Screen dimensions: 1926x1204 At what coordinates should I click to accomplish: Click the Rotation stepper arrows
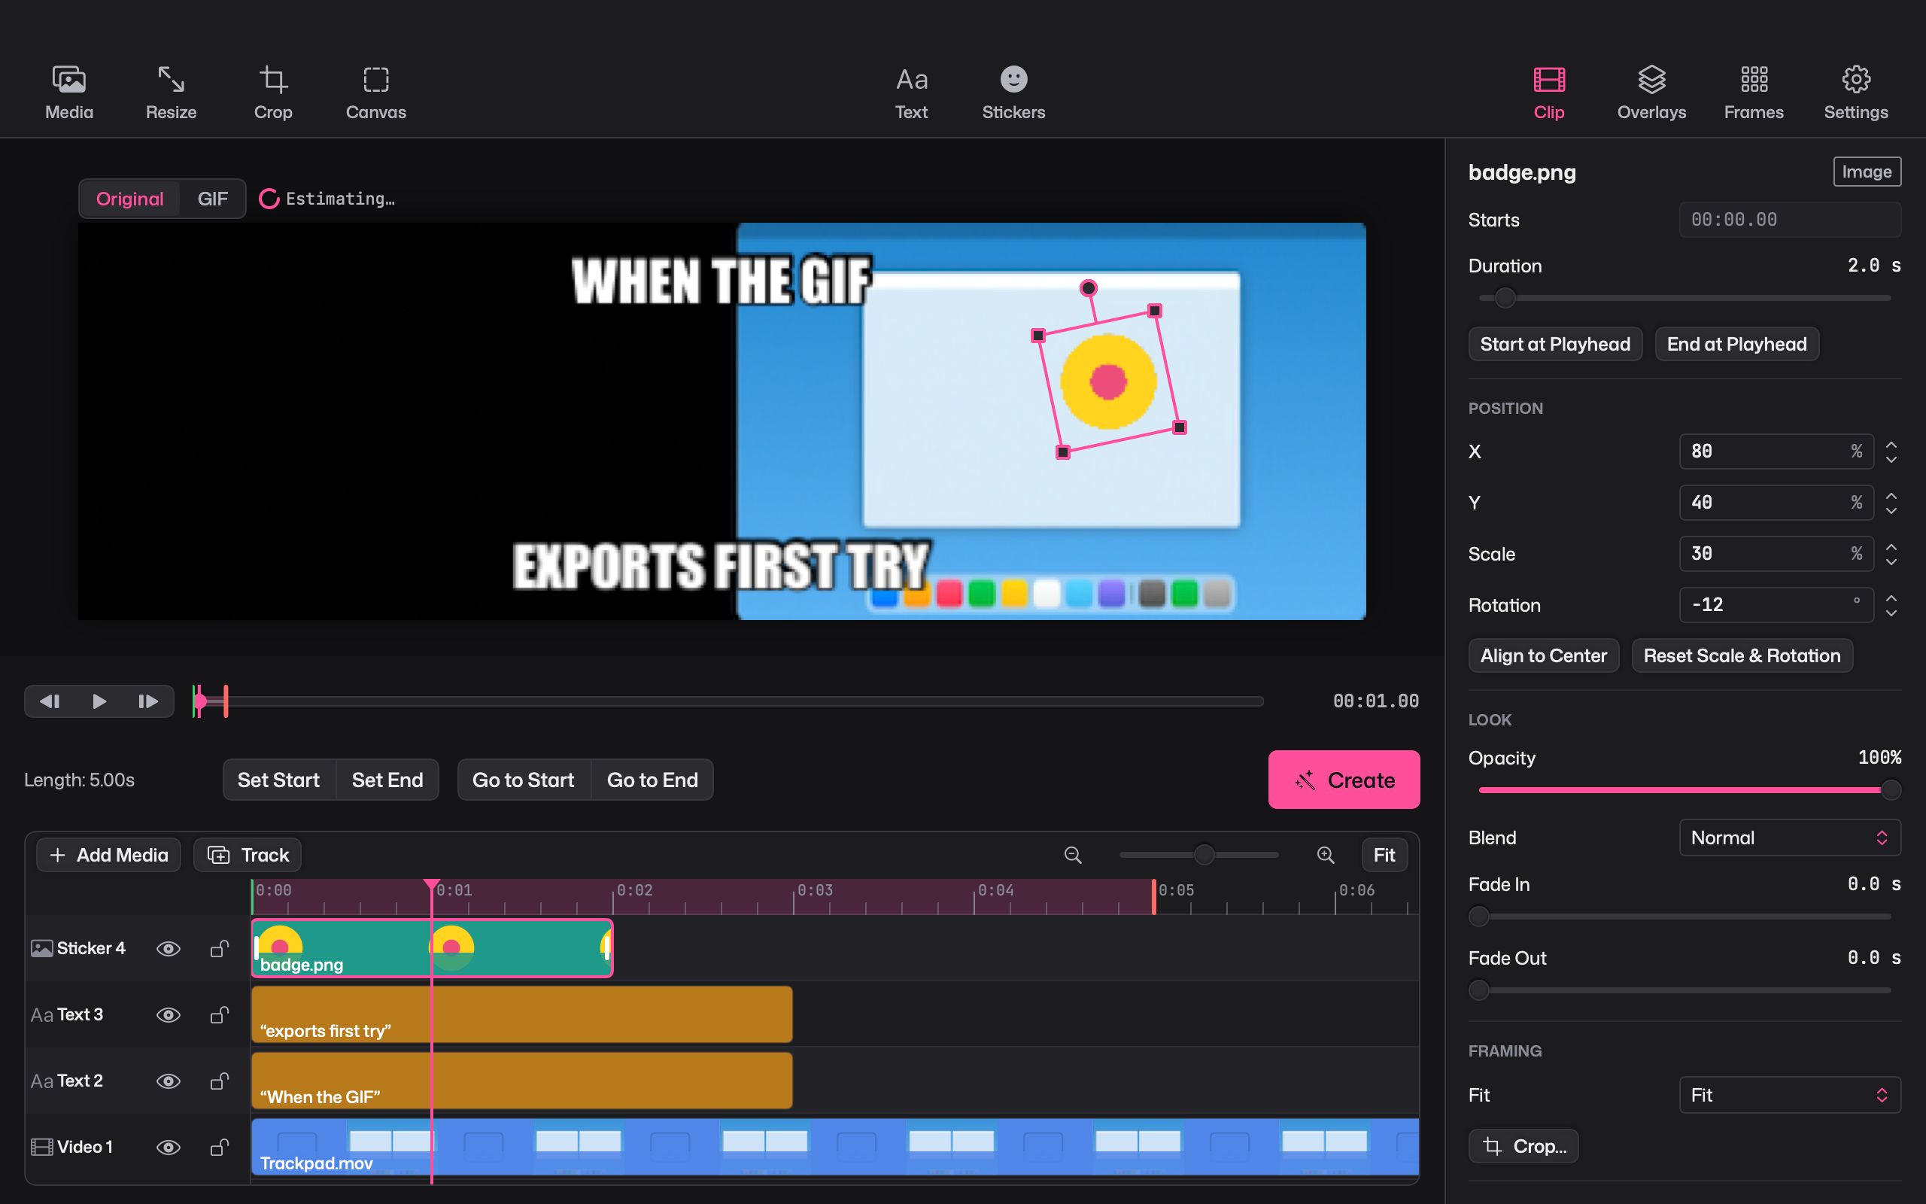(1891, 605)
